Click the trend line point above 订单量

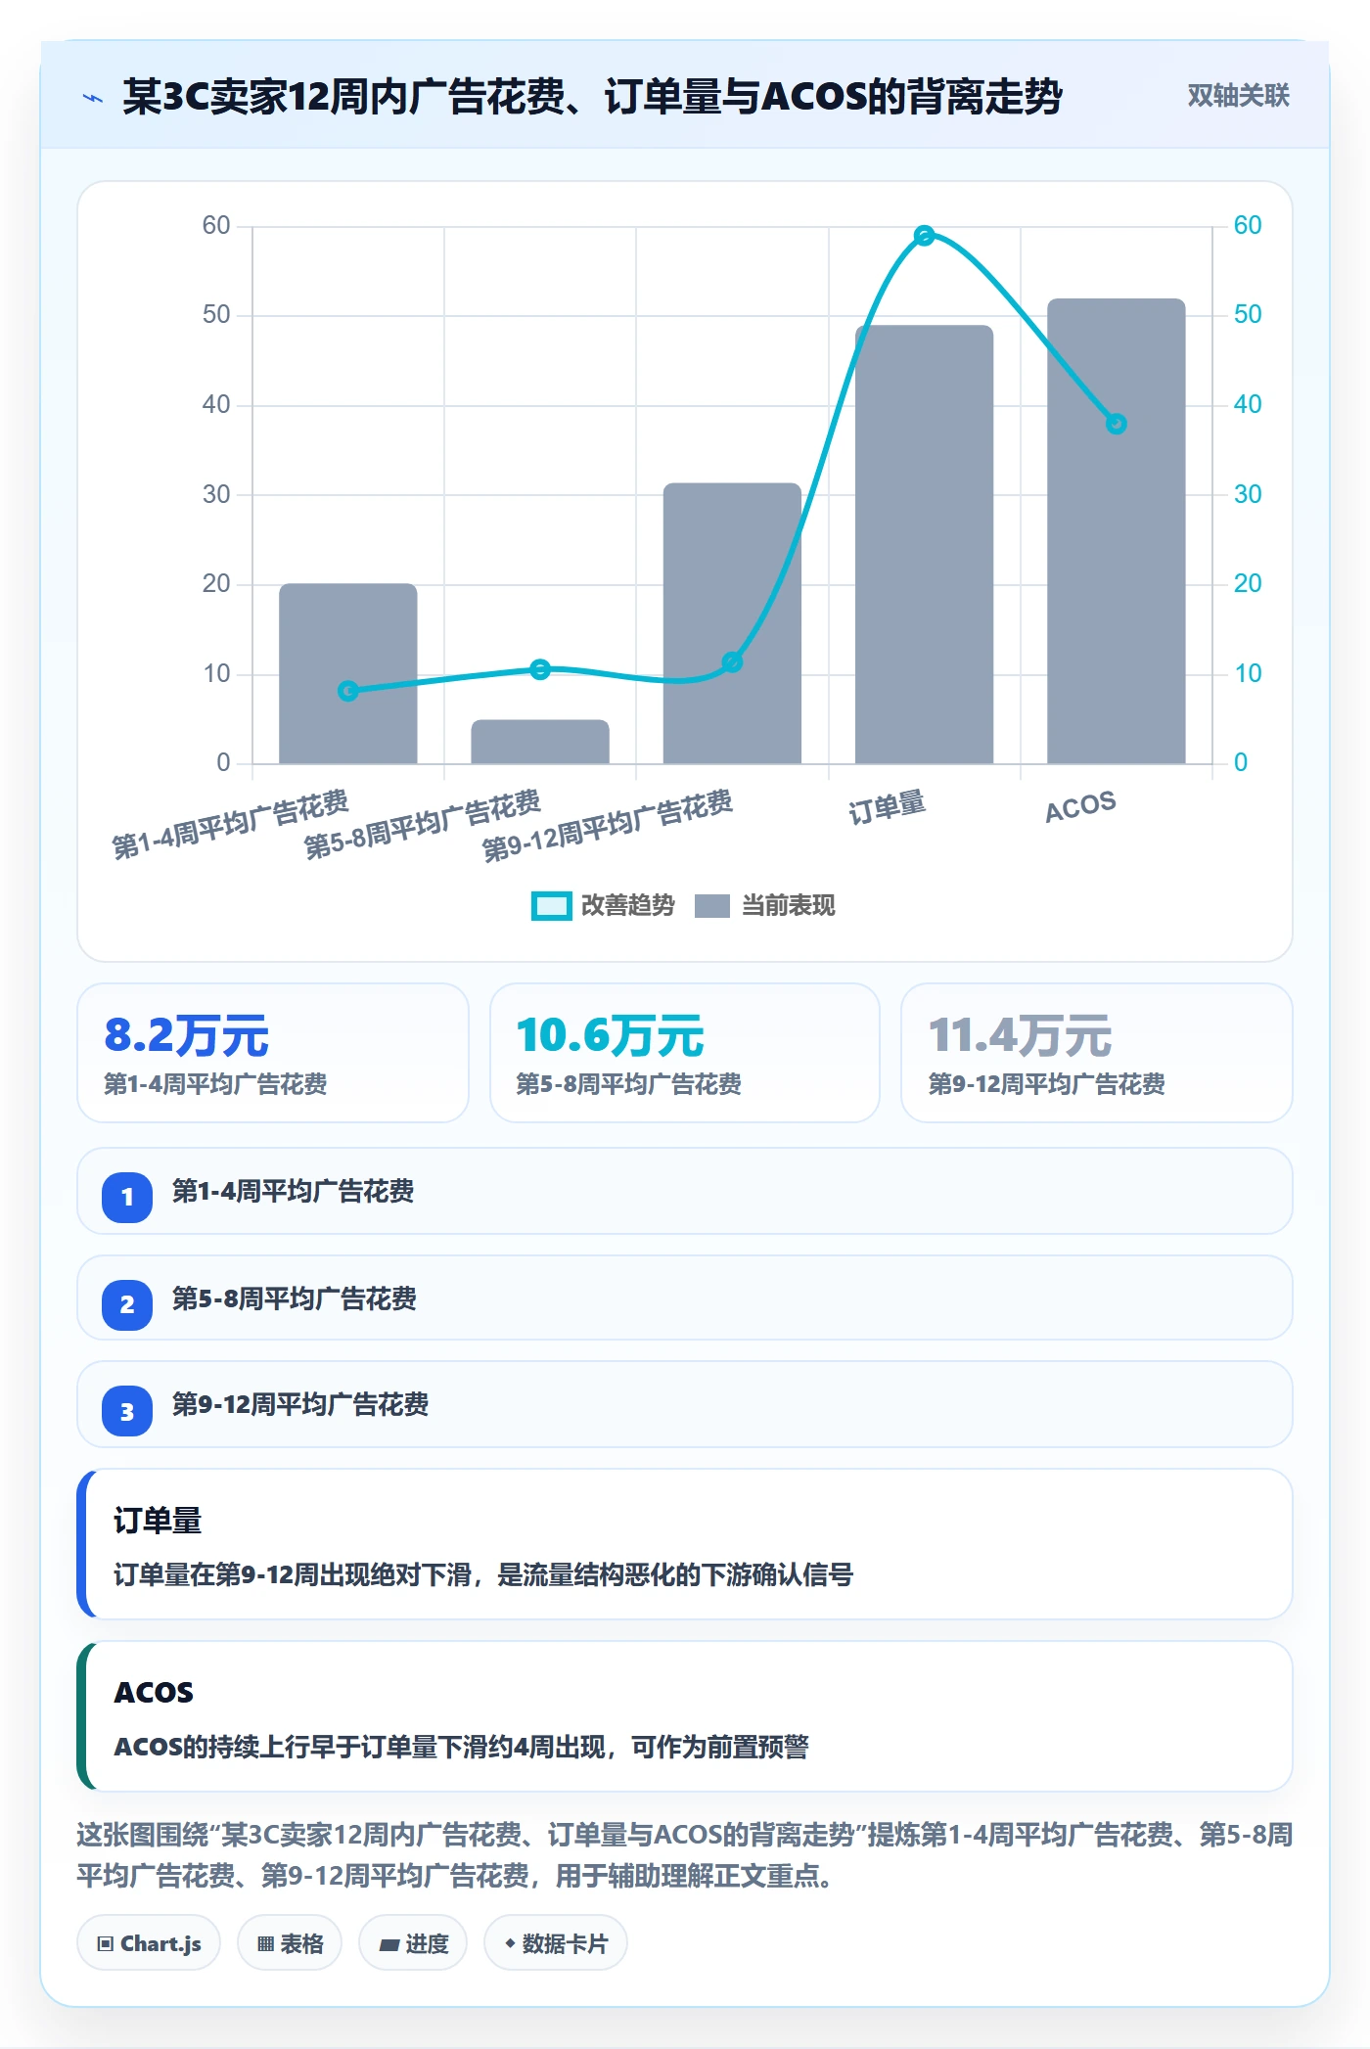(x=925, y=235)
